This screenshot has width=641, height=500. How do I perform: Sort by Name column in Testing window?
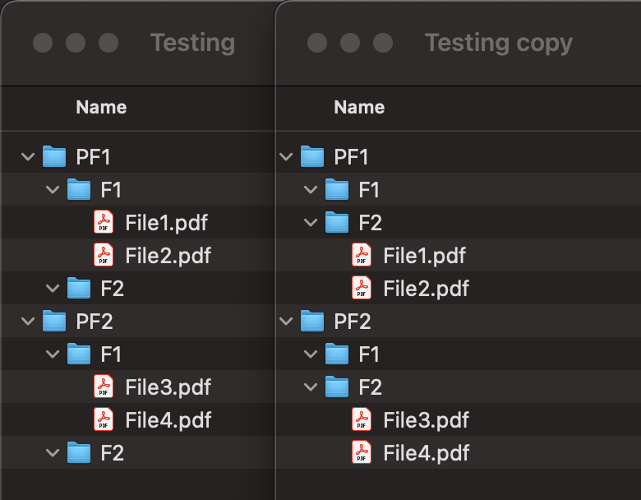pyautogui.click(x=101, y=107)
